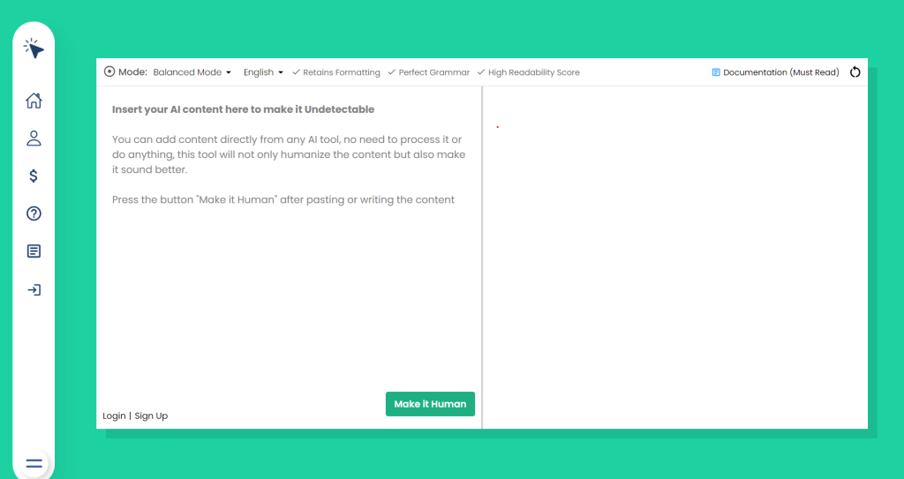Open Documentation (Must Read) link
The height and width of the screenshot is (479, 904).
click(775, 72)
